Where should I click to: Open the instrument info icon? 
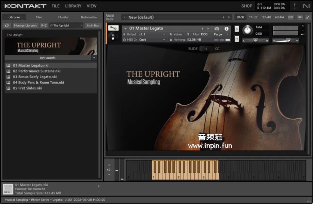pyautogui.click(x=226, y=29)
